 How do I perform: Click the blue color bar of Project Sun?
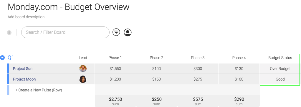coord(8,69)
